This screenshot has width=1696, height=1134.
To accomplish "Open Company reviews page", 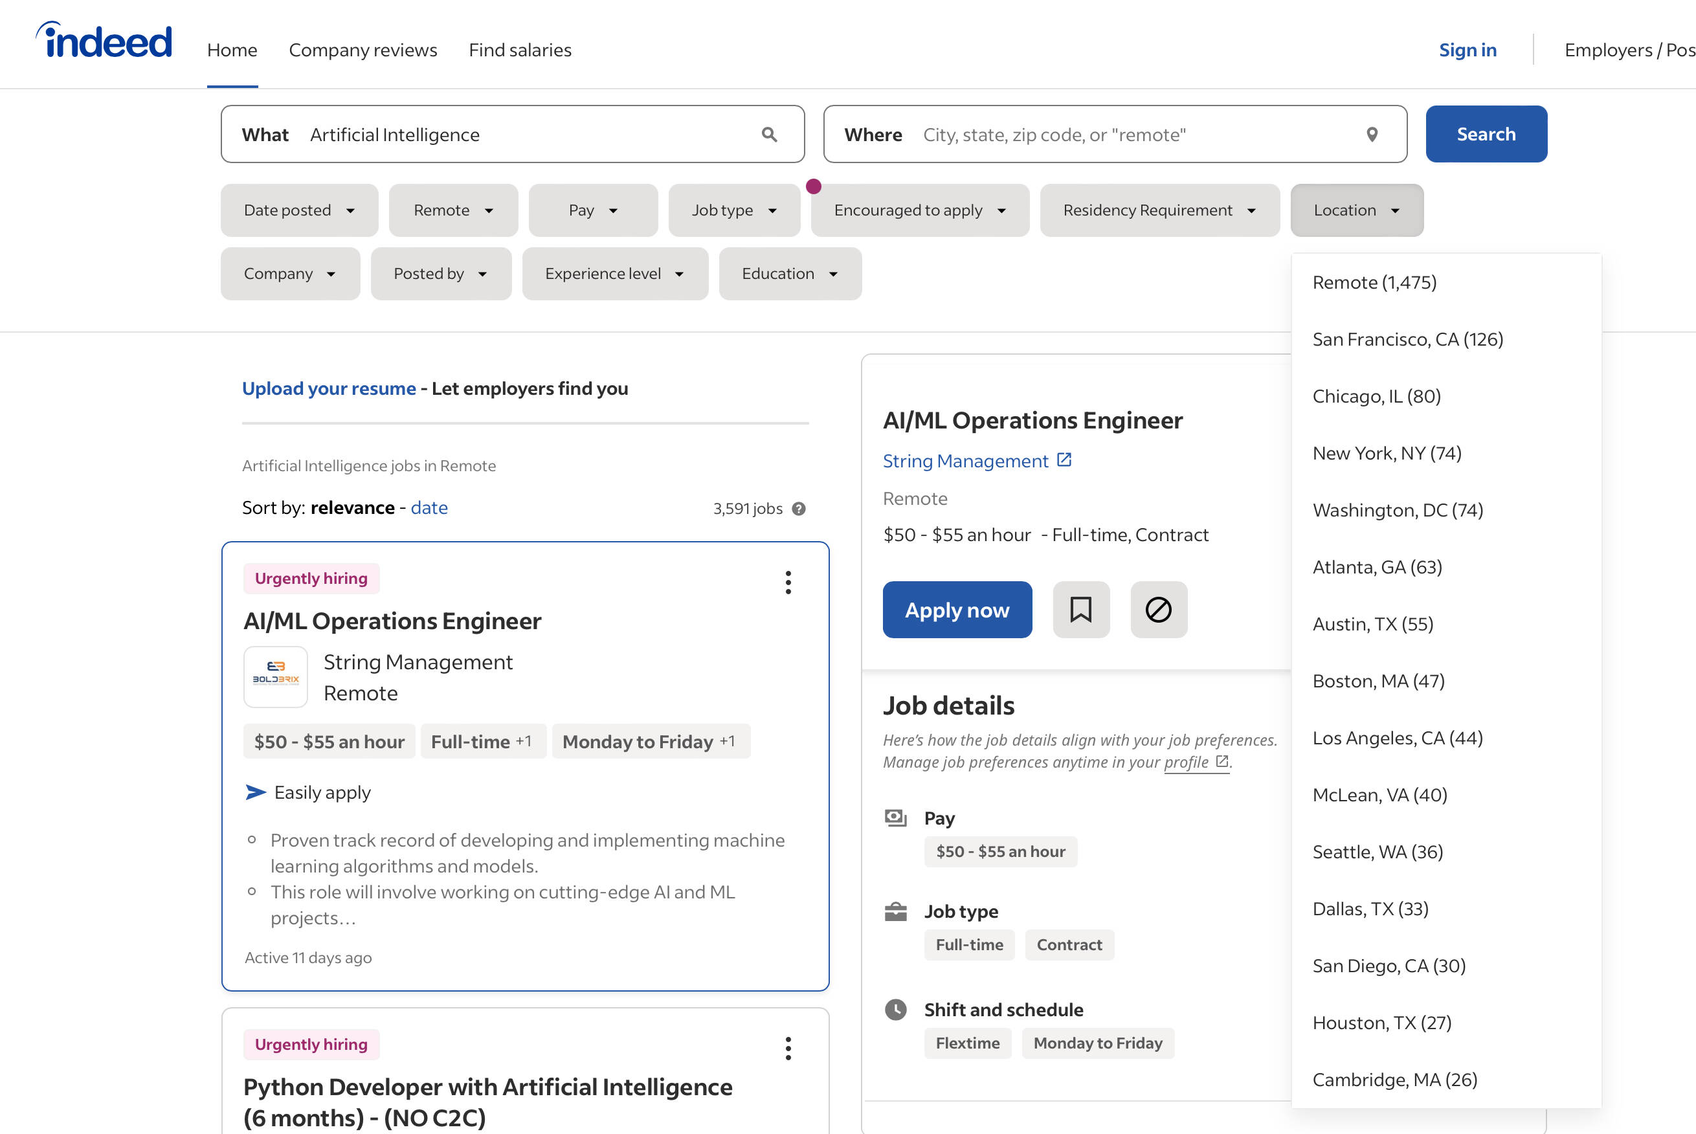I will coord(363,50).
